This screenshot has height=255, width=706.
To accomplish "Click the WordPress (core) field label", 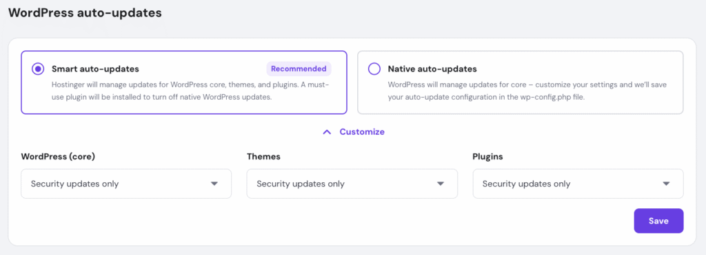I will pyautogui.click(x=58, y=157).
